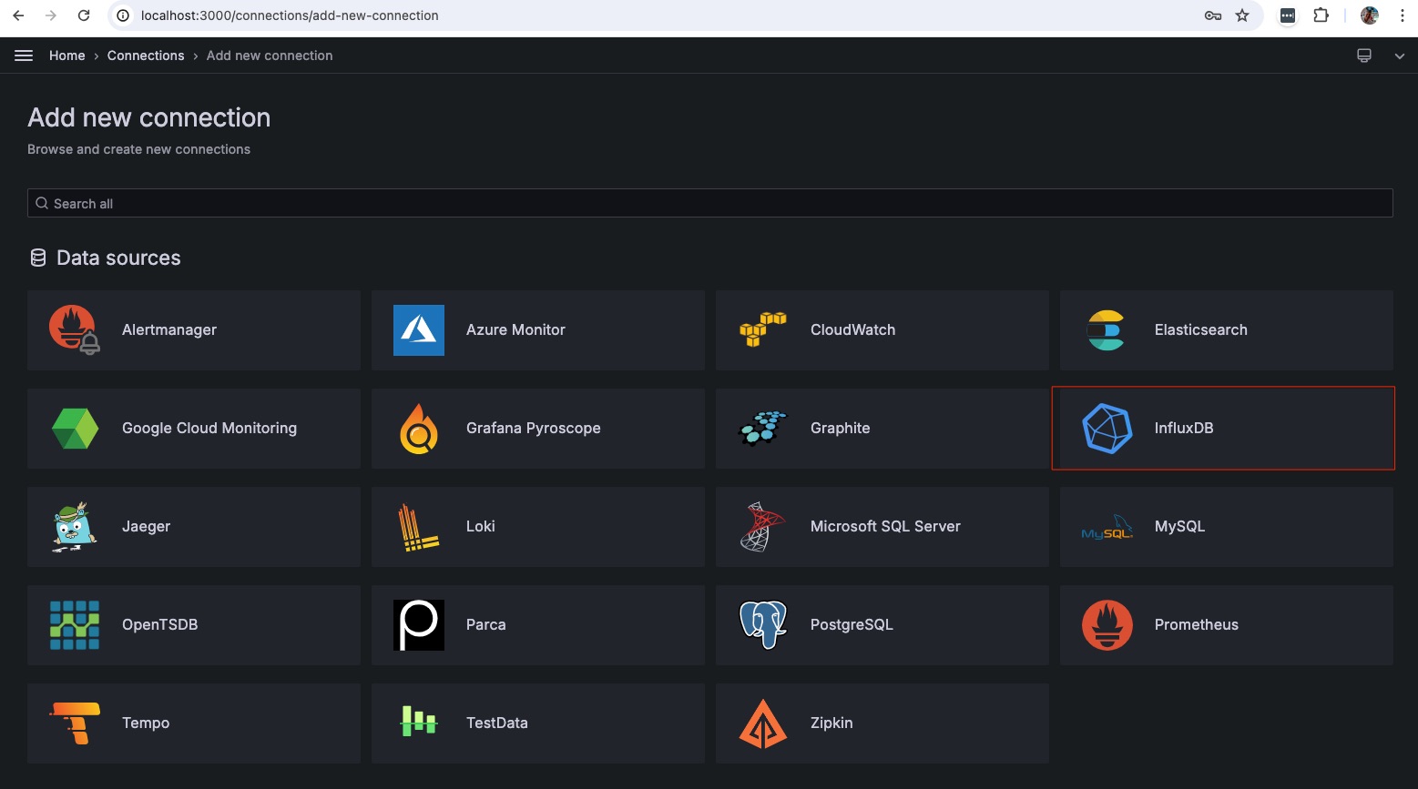
Task: Click the Grafana Pyroscope flame icon
Action: (x=419, y=429)
